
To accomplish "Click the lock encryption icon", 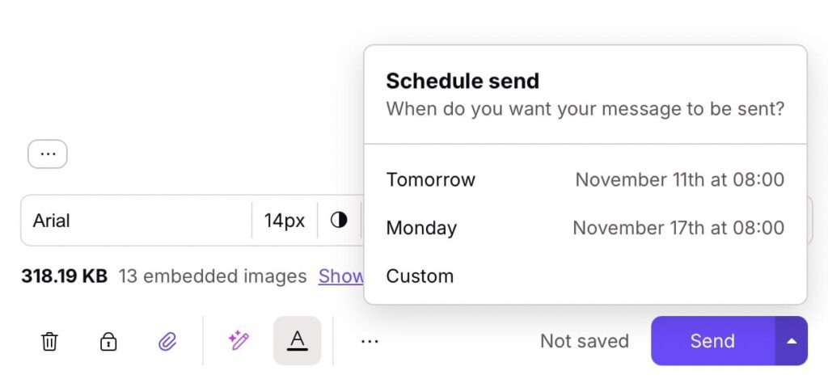I will coord(108,341).
